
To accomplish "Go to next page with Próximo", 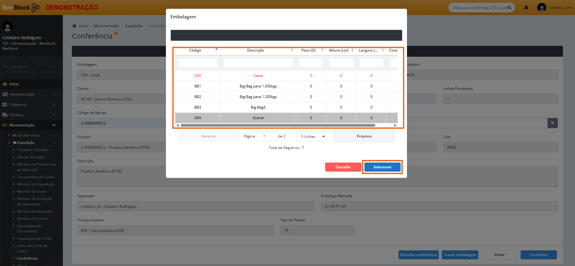I will click(364, 136).
